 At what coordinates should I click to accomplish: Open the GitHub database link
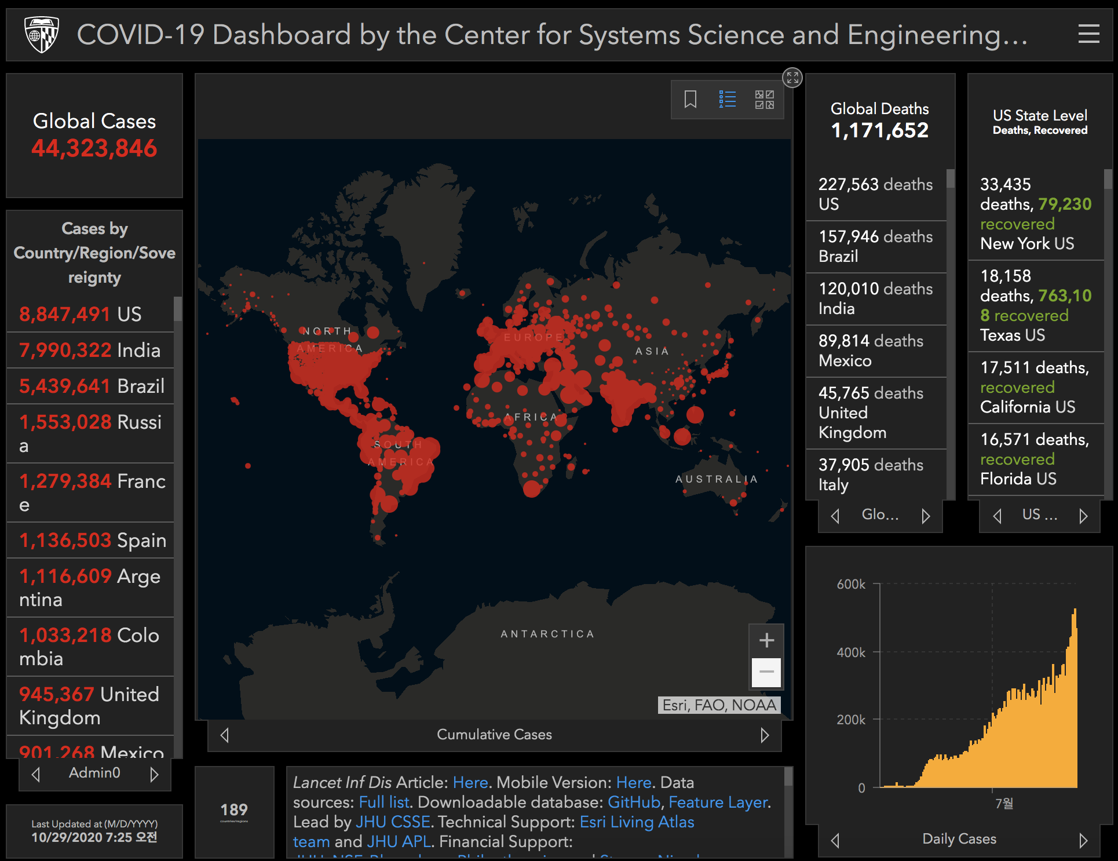click(634, 802)
